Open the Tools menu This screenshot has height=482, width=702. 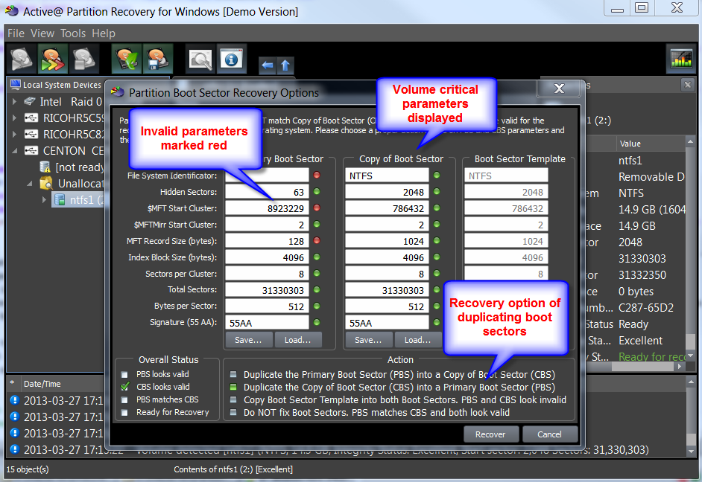72,33
